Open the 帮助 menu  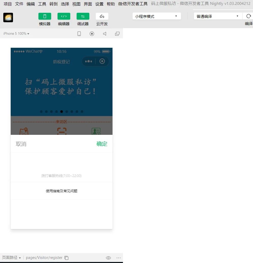point(111,4)
